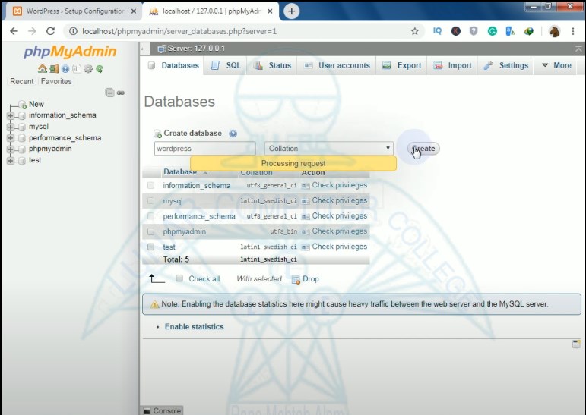The height and width of the screenshot is (415, 586).
Task: Open the Collation dropdown
Action: click(x=329, y=149)
